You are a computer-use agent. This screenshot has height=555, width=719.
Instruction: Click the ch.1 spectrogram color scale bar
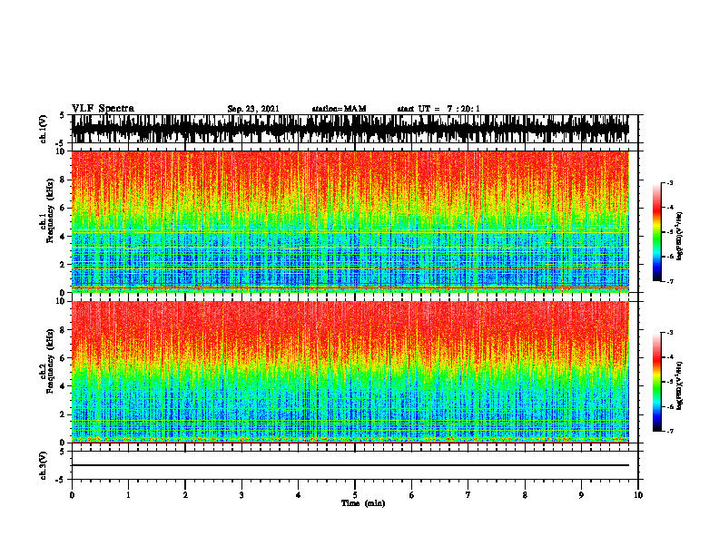coord(656,232)
